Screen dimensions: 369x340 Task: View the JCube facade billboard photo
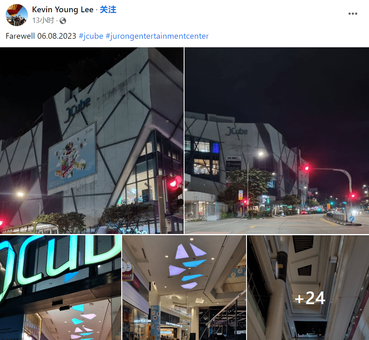point(92,141)
